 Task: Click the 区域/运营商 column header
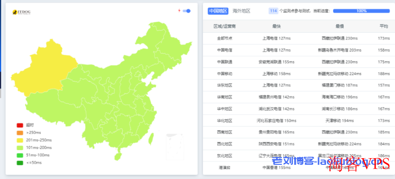(x=225, y=27)
